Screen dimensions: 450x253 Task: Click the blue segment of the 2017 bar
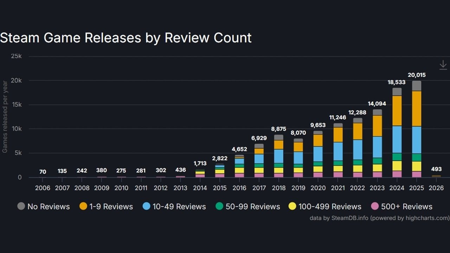point(259,159)
